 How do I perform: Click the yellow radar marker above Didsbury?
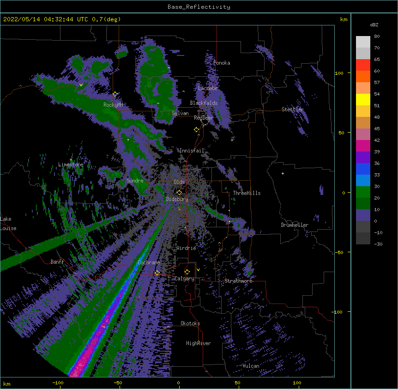click(180, 192)
